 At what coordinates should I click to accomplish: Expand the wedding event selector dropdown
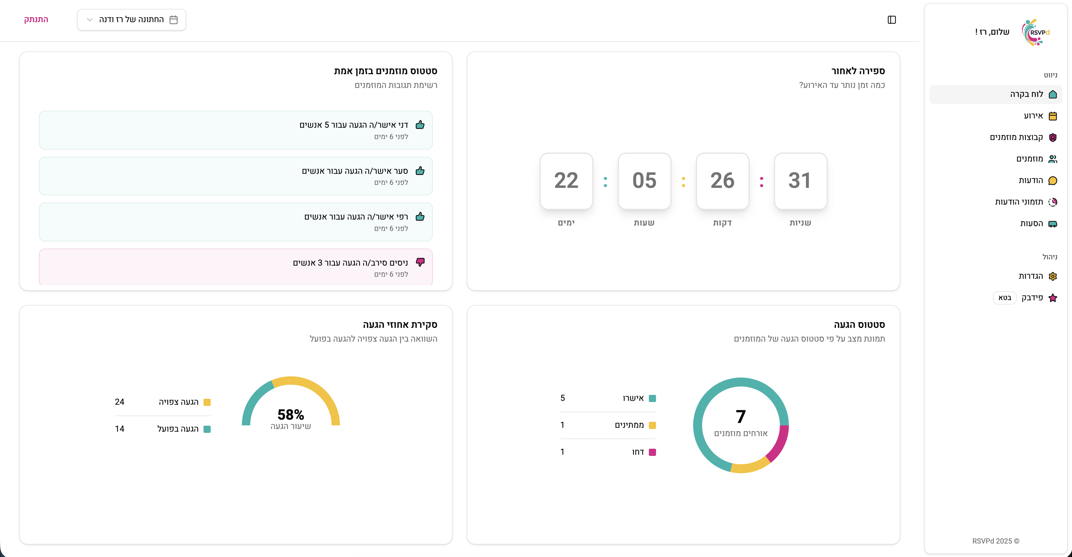point(131,20)
